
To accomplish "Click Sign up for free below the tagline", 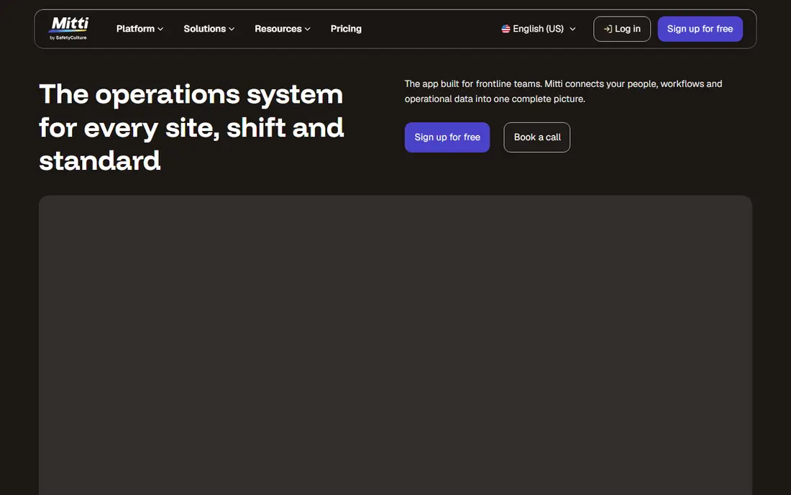I will click(x=447, y=137).
